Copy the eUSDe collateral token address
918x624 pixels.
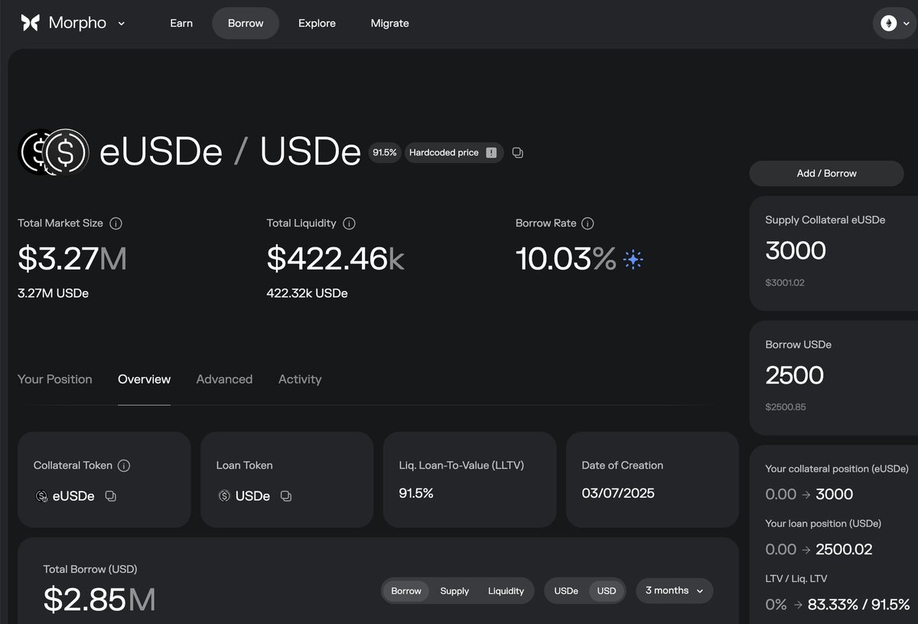[110, 496]
